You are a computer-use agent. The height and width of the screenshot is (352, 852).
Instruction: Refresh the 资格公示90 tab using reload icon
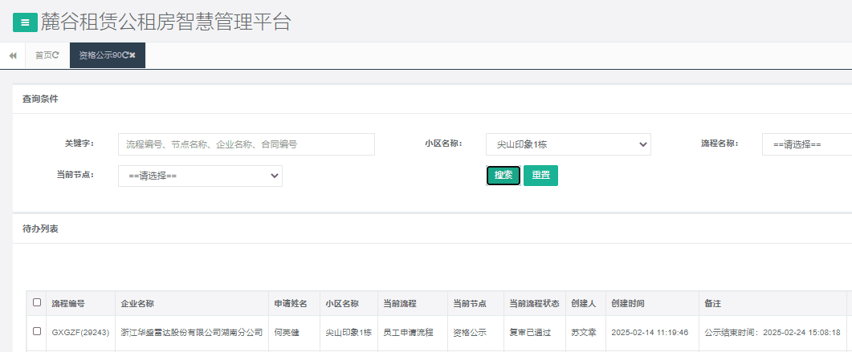pyautogui.click(x=125, y=55)
